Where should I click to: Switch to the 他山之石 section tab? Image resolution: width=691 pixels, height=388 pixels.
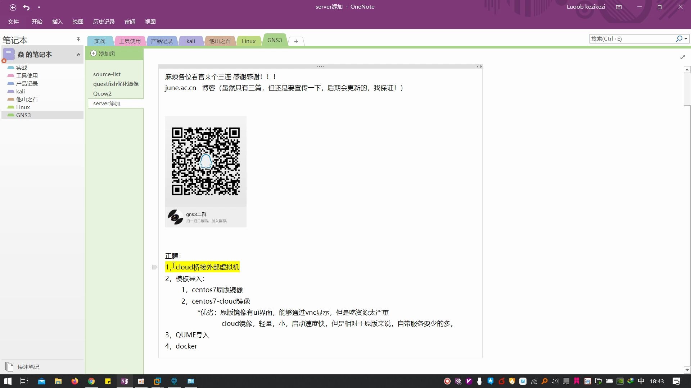tap(220, 41)
